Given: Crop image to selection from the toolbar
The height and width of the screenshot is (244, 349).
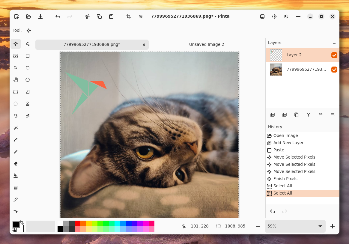Looking at the screenshot, I should (x=128, y=16).
